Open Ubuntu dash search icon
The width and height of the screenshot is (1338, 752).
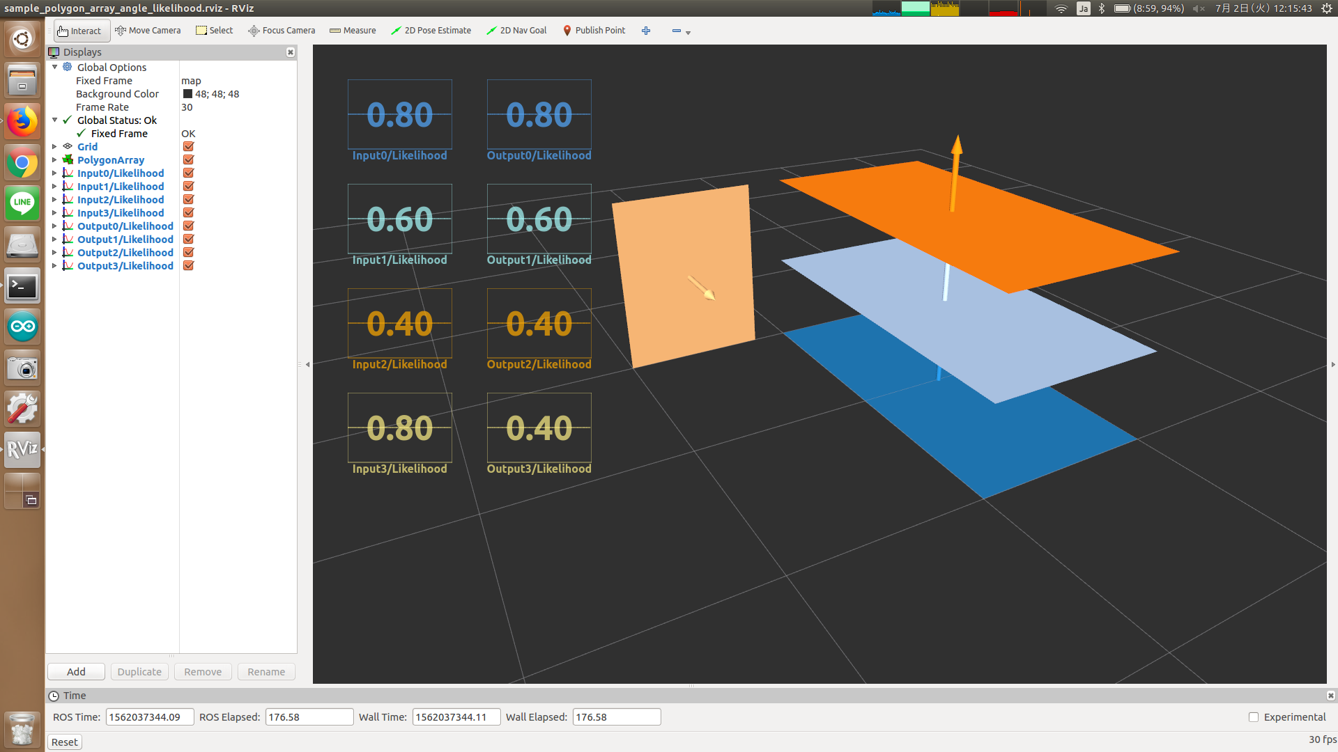coord(22,39)
